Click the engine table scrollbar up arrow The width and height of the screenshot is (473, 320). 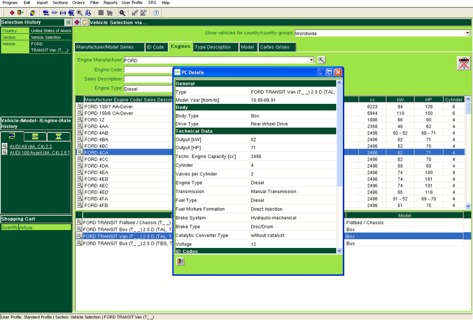[x=468, y=99]
